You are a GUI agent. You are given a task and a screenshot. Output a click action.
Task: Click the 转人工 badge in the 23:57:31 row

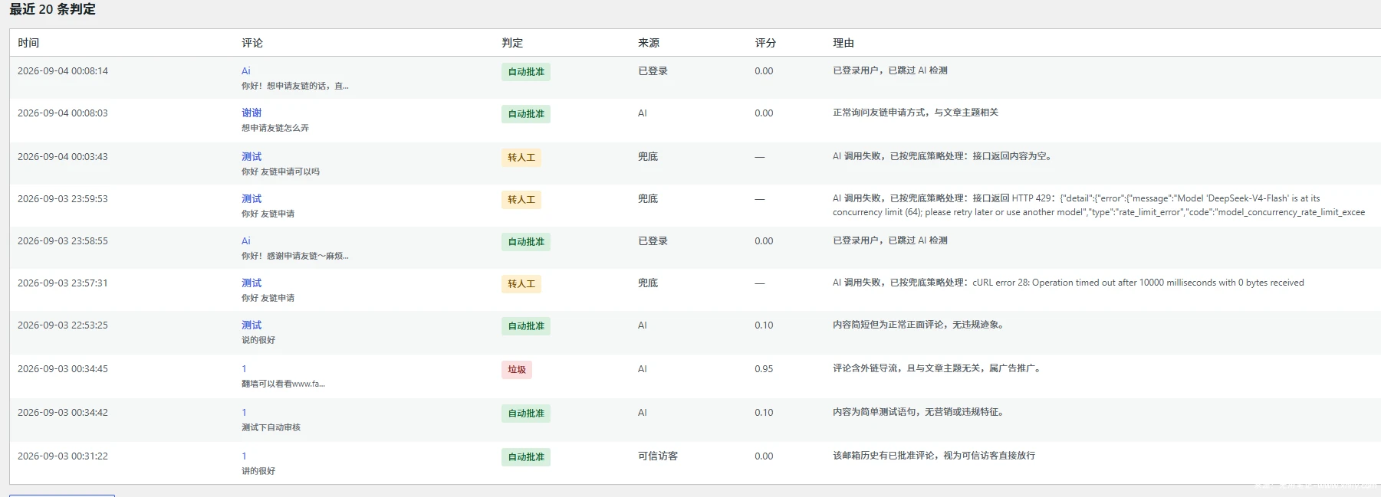(x=521, y=284)
